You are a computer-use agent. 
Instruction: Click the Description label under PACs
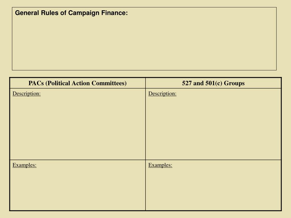coord(26,94)
